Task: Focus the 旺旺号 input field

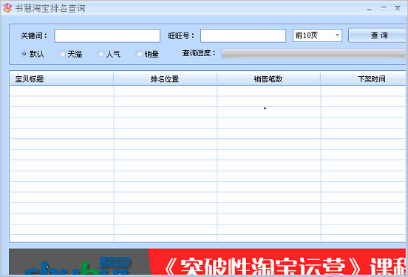Action: (x=243, y=35)
